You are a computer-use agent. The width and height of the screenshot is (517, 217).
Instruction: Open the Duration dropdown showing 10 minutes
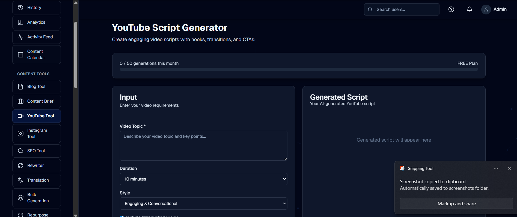203,179
